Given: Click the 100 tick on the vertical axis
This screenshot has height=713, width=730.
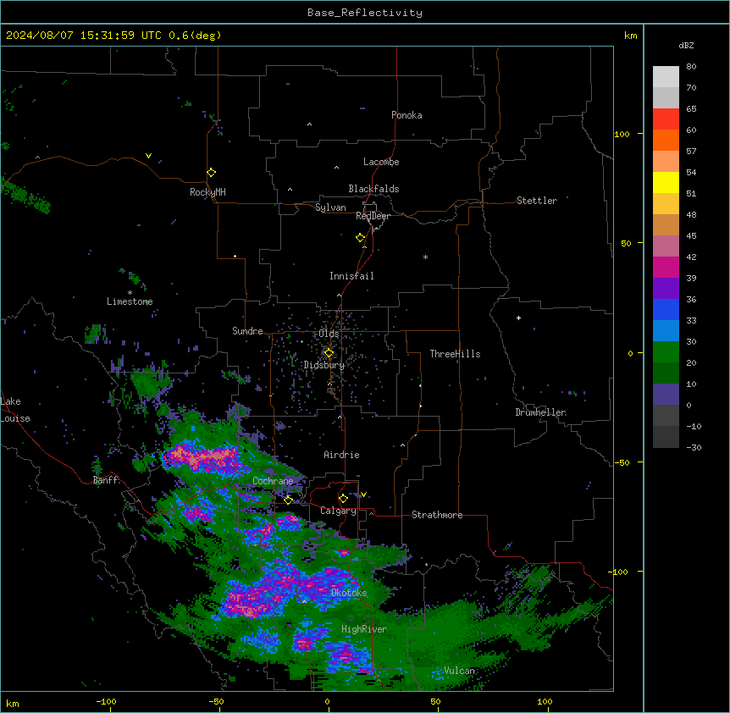Looking at the screenshot, I should coord(622,134).
